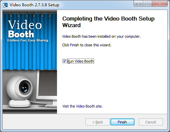Viewport: 170px width, 132px height.
Task: Uncheck the Run Video Booth checkbox
Action: pyautogui.click(x=64, y=61)
